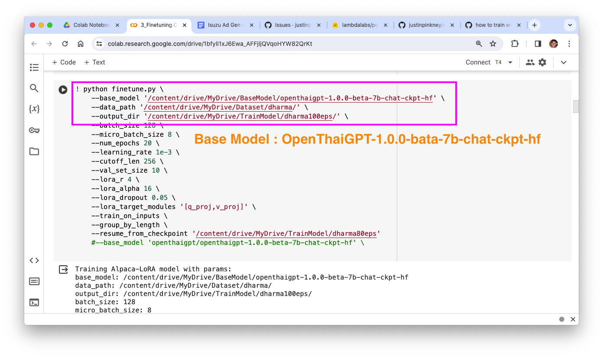Open the tab search dropdown
Viewport: 603px width, 357px height.
pos(570,25)
